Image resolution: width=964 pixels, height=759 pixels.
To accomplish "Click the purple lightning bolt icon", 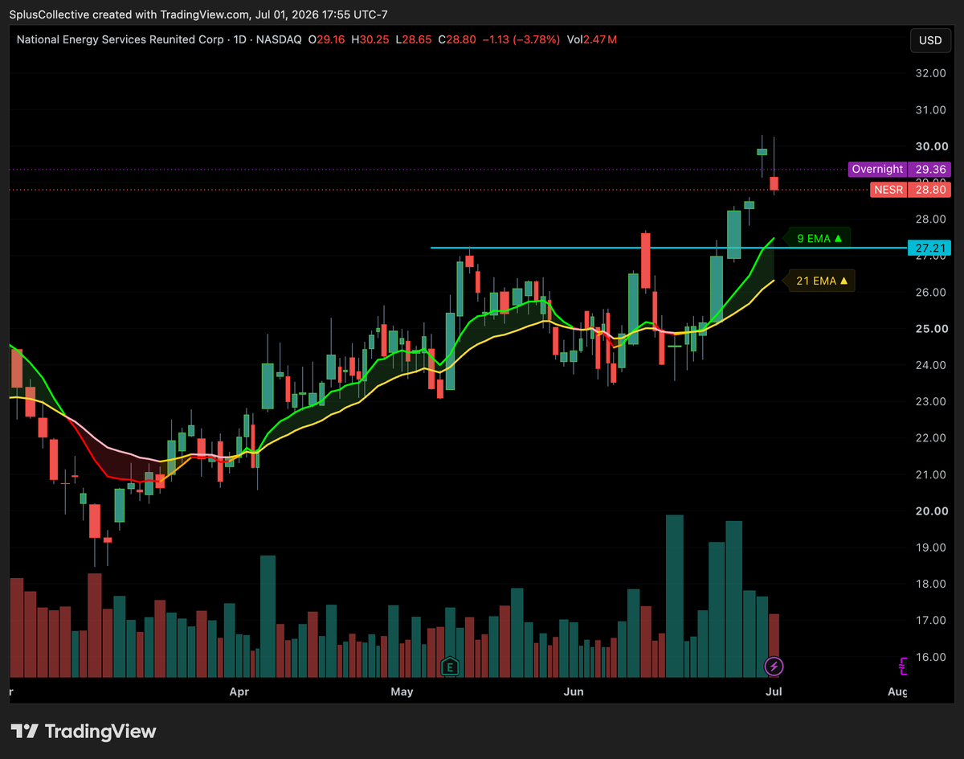I will click(x=774, y=666).
